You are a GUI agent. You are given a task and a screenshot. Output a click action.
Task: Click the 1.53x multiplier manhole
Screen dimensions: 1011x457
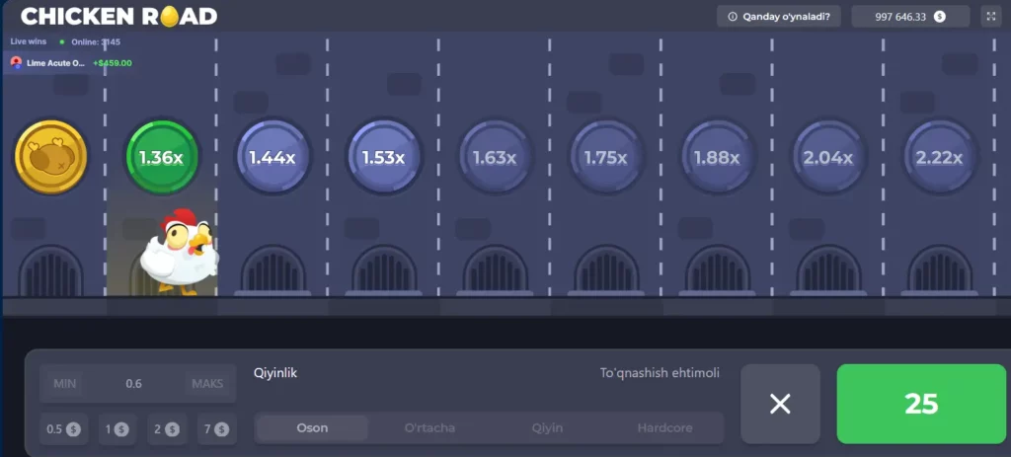click(383, 157)
